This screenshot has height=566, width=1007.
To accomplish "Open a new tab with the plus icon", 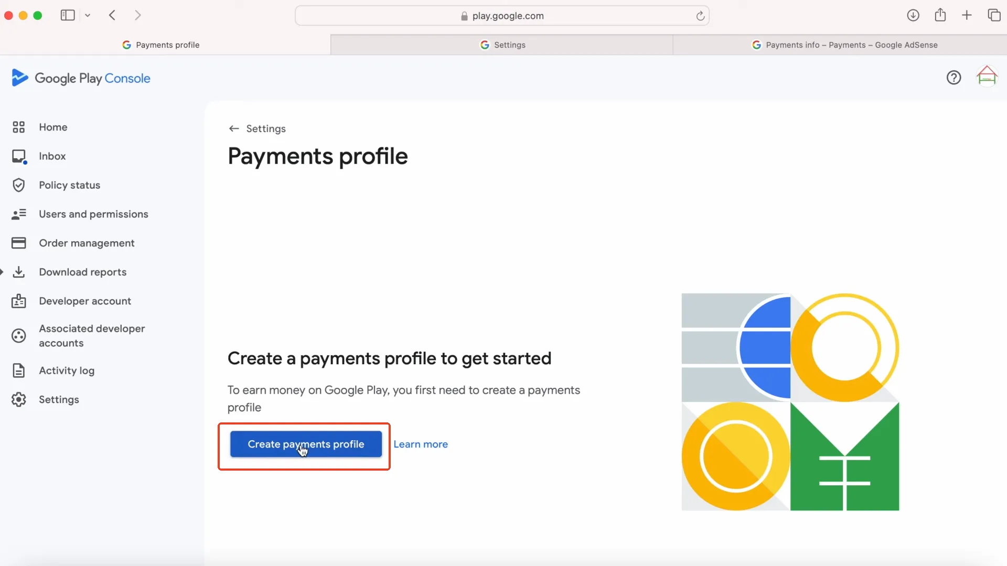I will click(967, 15).
